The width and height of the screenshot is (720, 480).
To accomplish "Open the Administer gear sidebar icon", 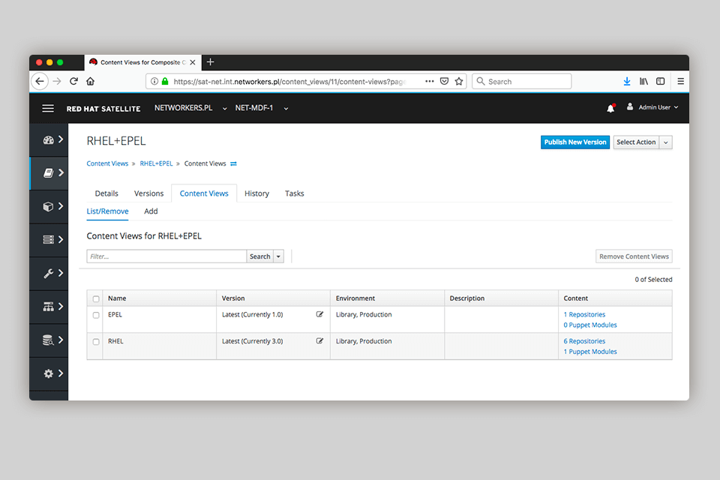I will (x=49, y=373).
